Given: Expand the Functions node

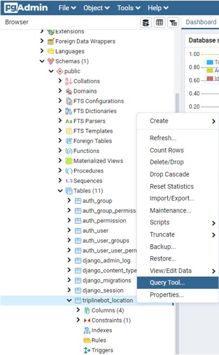Looking at the screenshot, I should click(x=60, y=151).
